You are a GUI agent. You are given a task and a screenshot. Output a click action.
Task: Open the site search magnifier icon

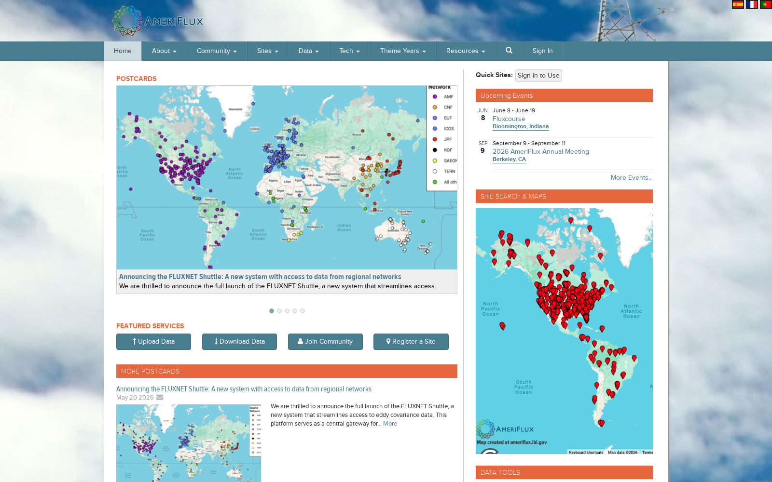coord(509,51)
